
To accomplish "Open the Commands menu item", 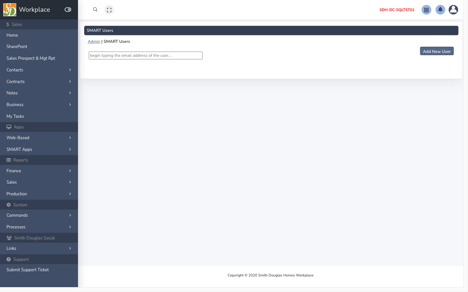I will (x=39, y=215).
